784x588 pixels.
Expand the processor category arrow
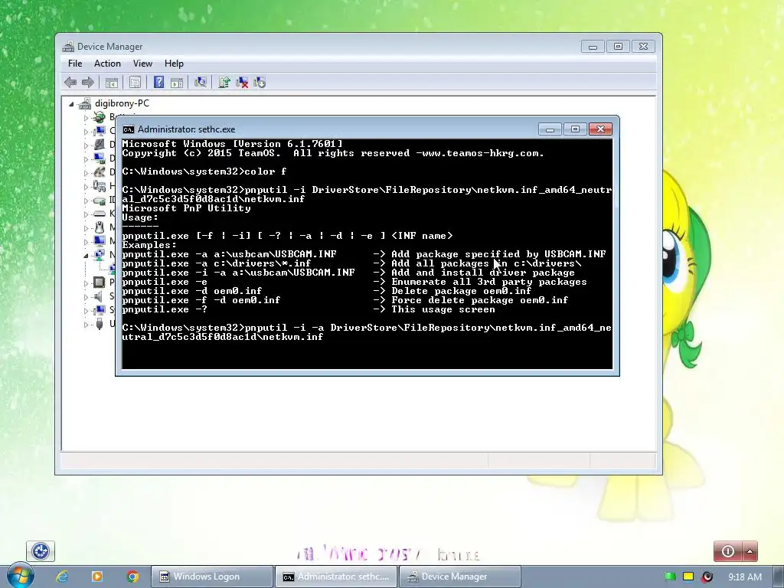tap(86, 283)
